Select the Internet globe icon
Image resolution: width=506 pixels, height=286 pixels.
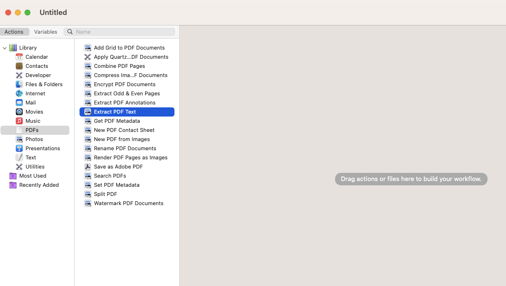click(x=19, y=93)
